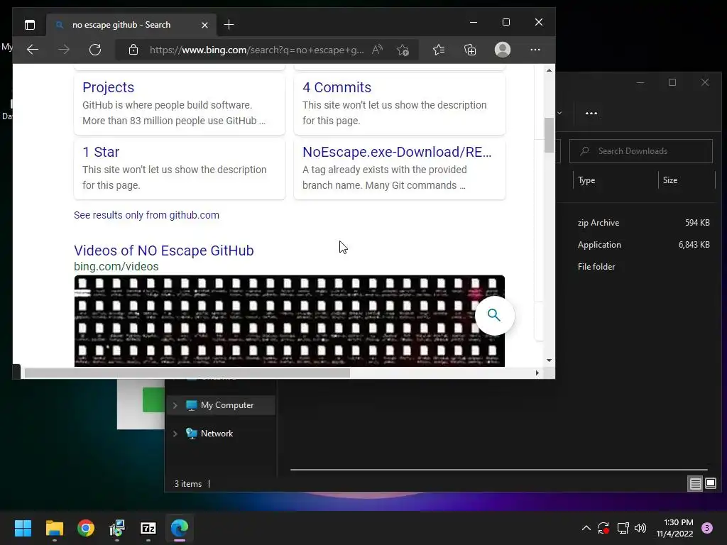Click the floating round search magnifier button
The width and height of the screenshot is (727, 545).
494,316
